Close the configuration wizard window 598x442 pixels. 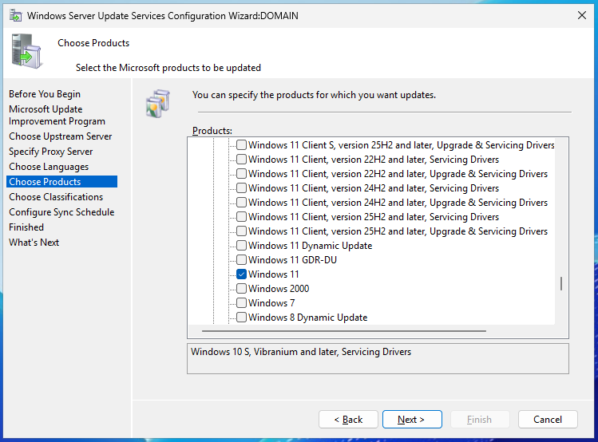tap(582, 15)
